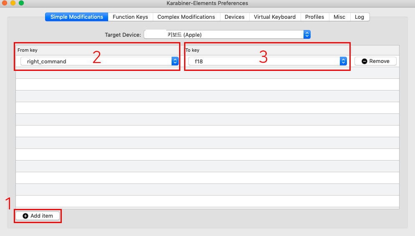Switch to the Misc tab
Image resolution: width=415 pixels, height=236 pixels.
click(339, 17)
